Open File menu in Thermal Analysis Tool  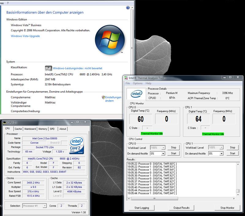click(x=128, y=83)
